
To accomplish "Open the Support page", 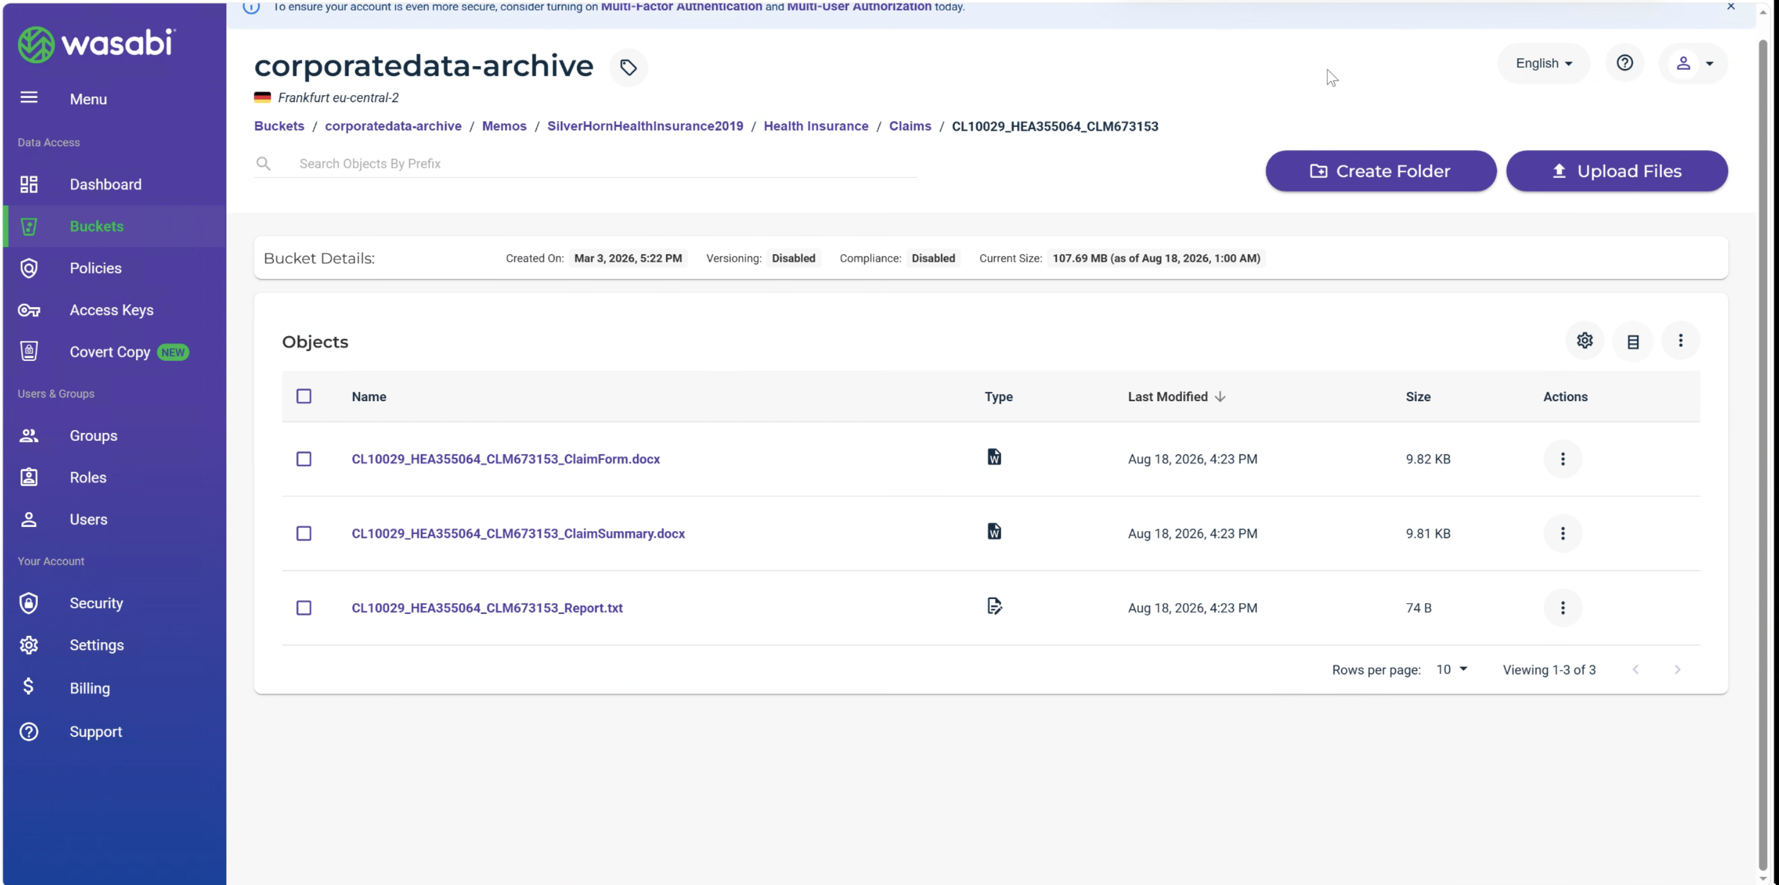I will click(95, 731).
